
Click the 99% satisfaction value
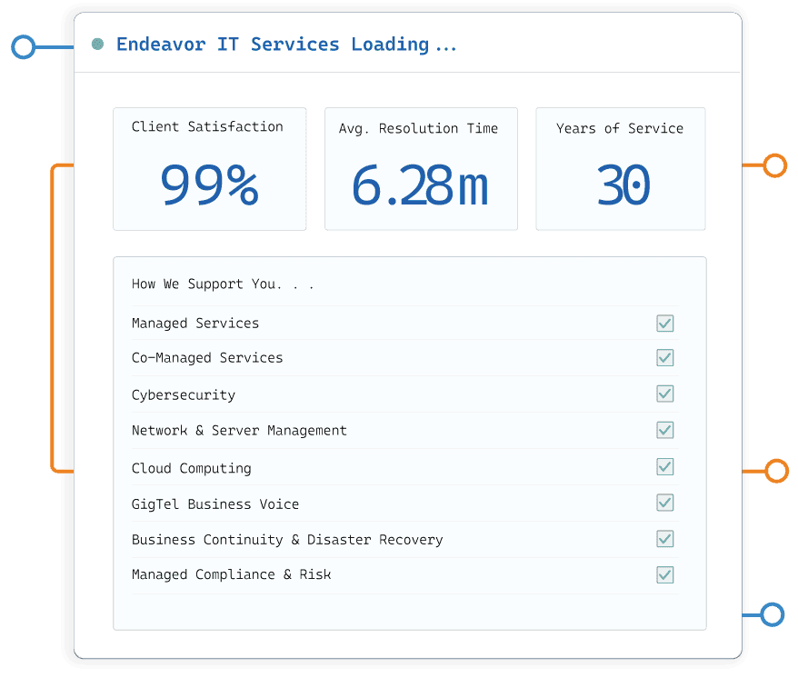[210, 184]
